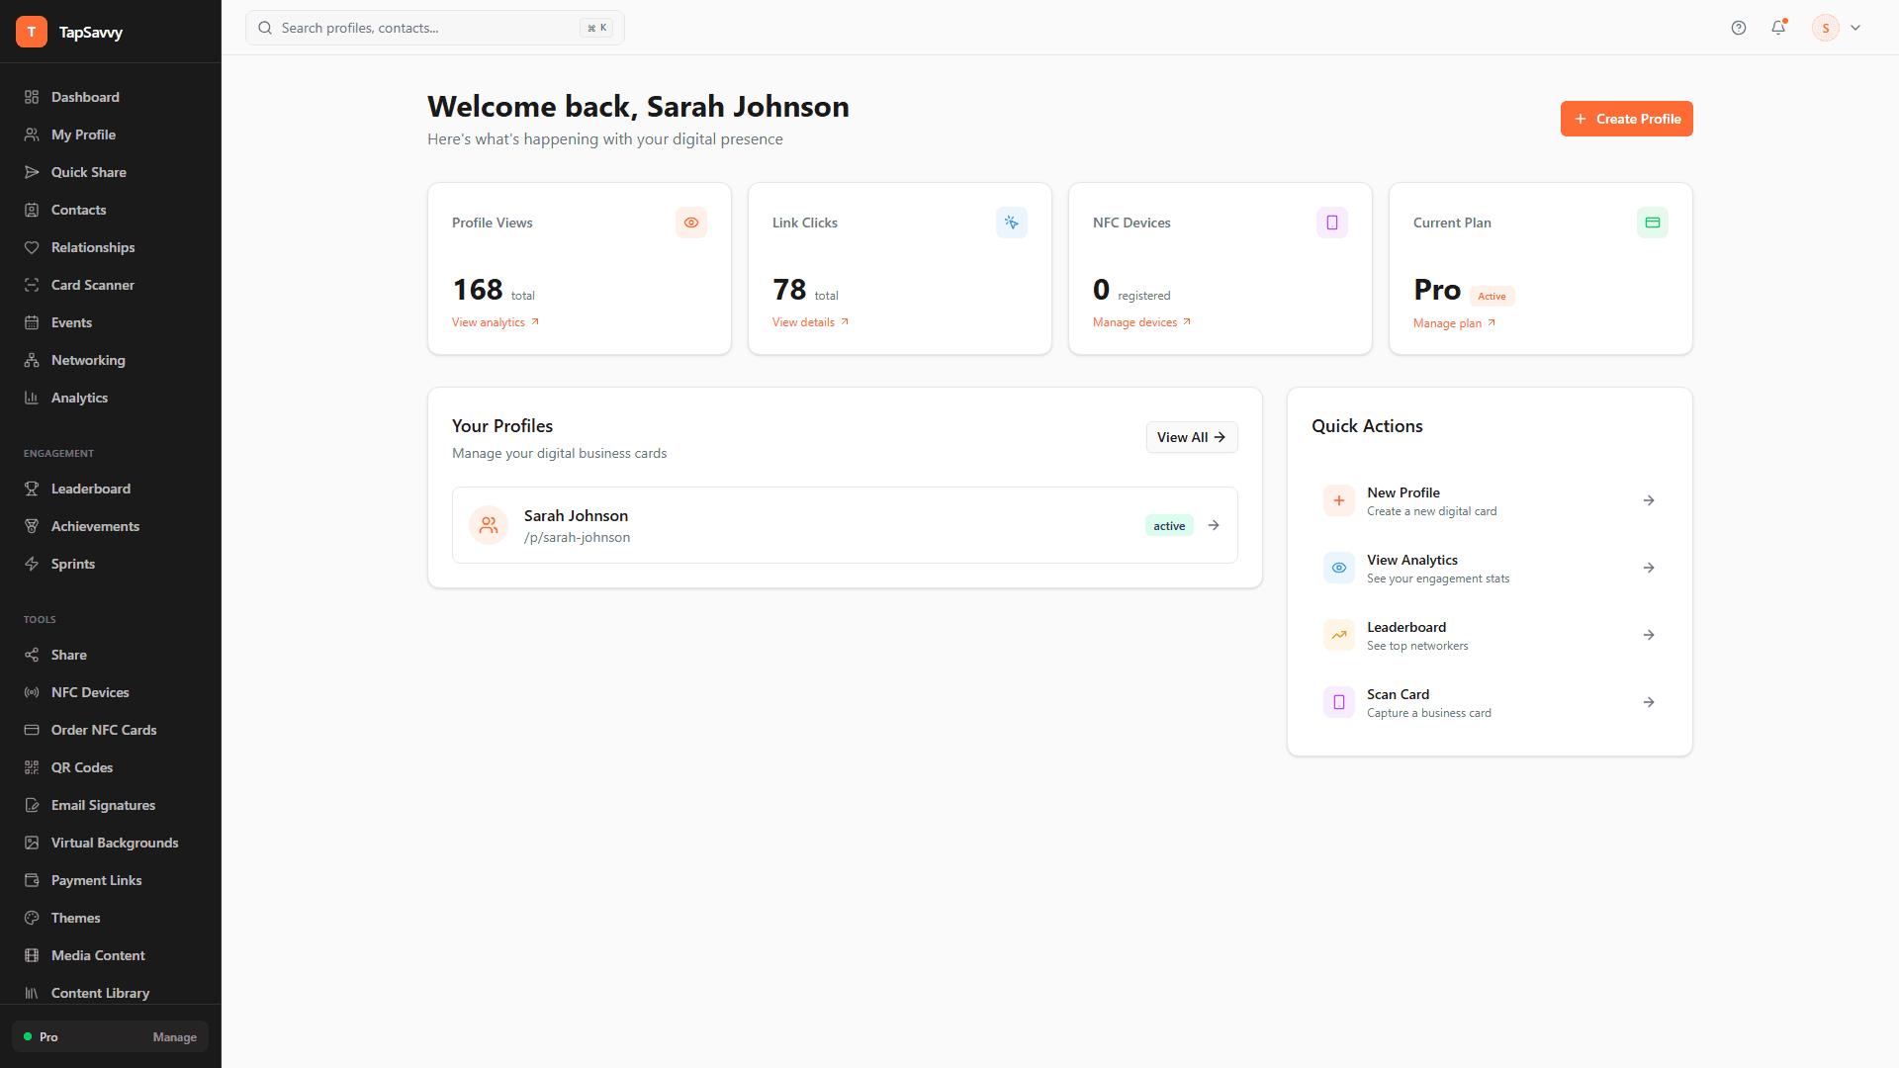Click the Create Profile button
Viewport: 1899px width, 1068px height.
click(x=1626, y=119)
